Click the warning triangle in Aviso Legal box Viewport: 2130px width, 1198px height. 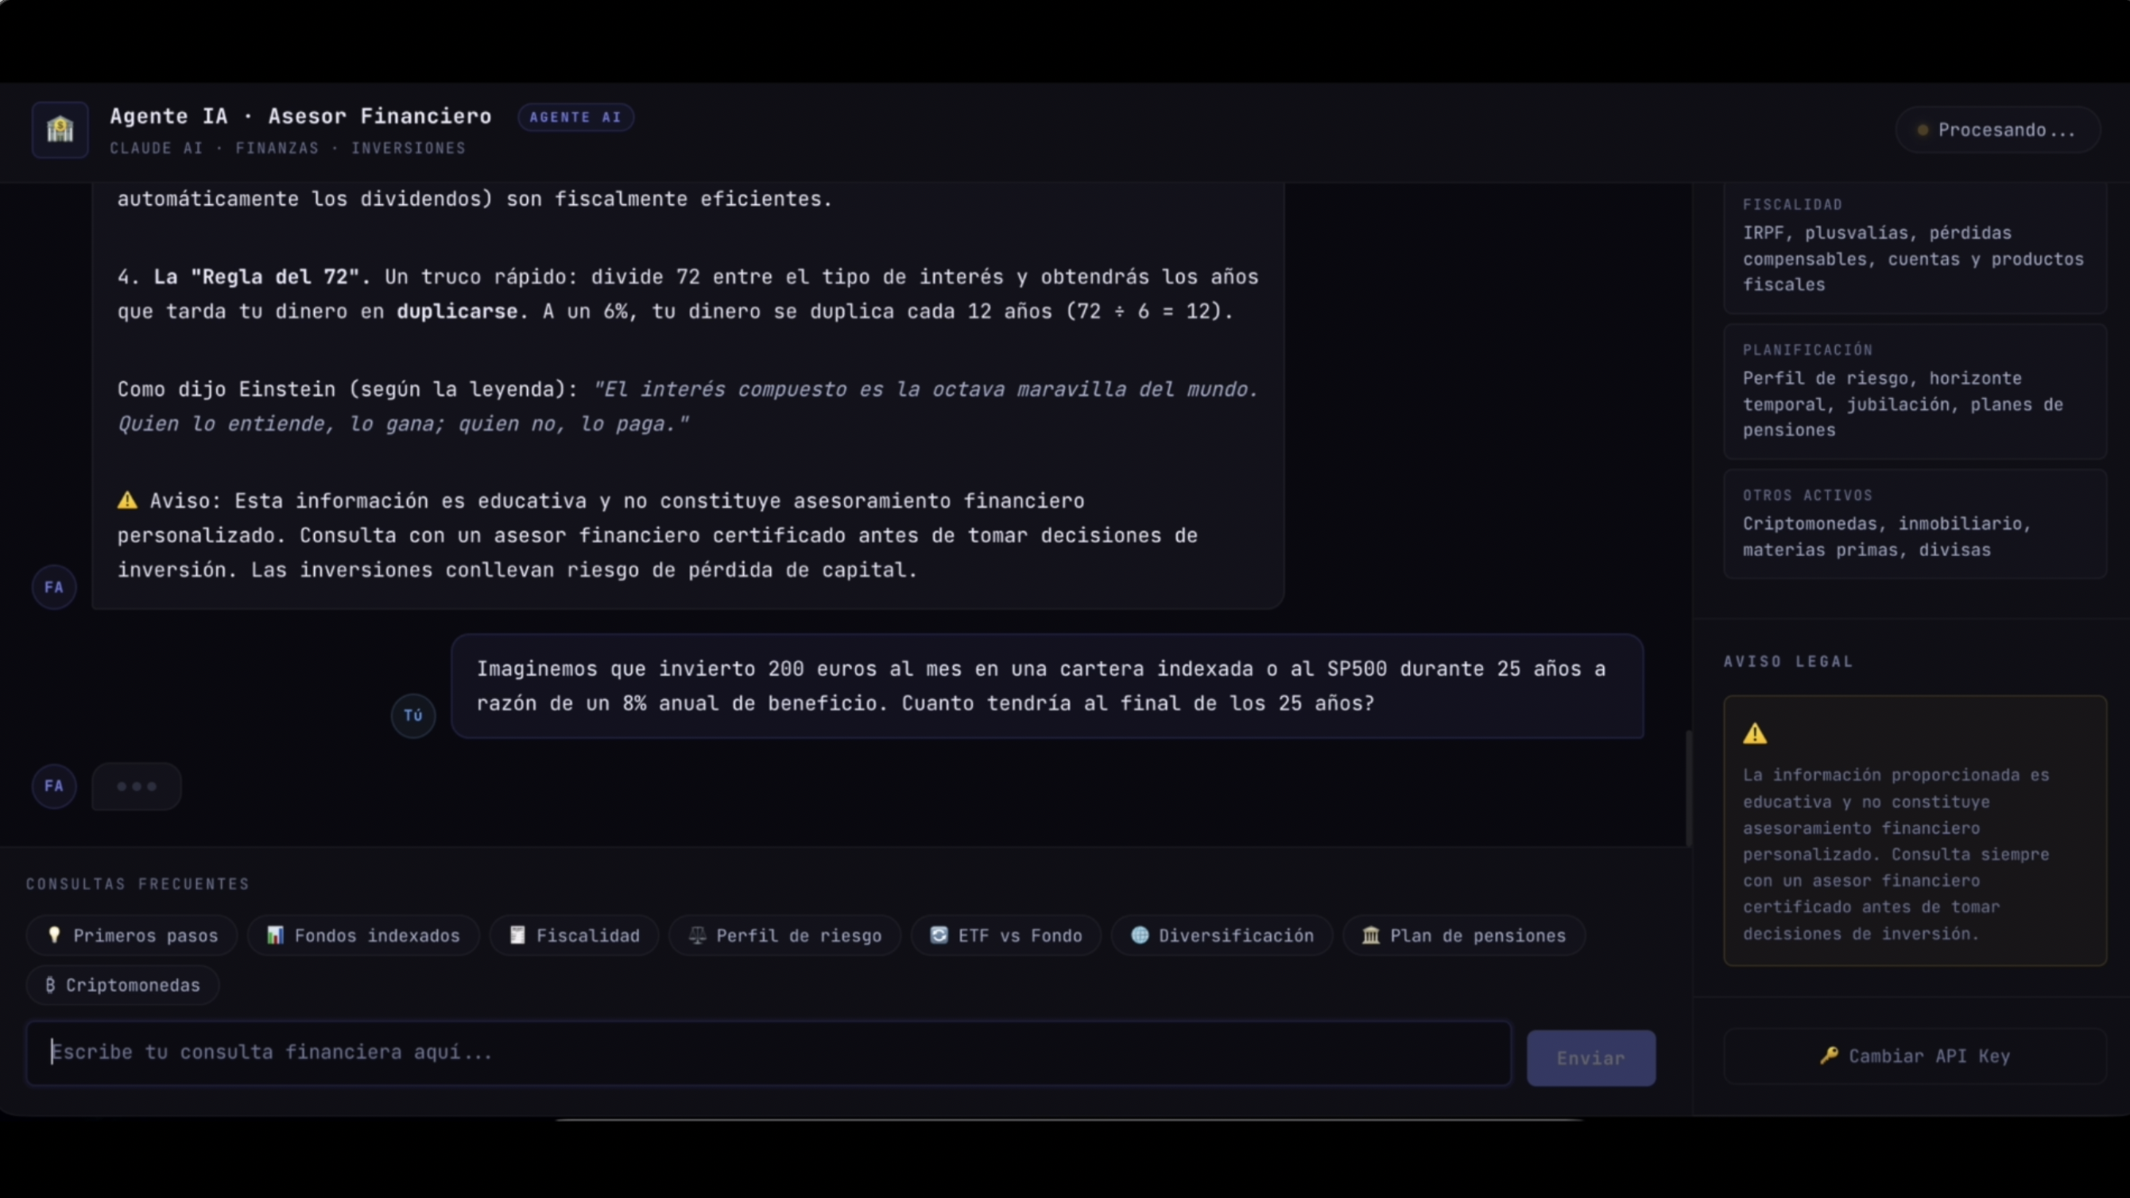(x=1755, y=733)
